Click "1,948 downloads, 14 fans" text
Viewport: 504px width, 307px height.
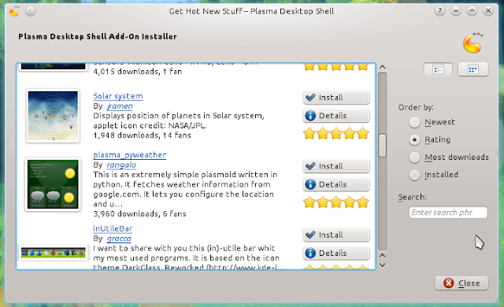pos(142,135)
